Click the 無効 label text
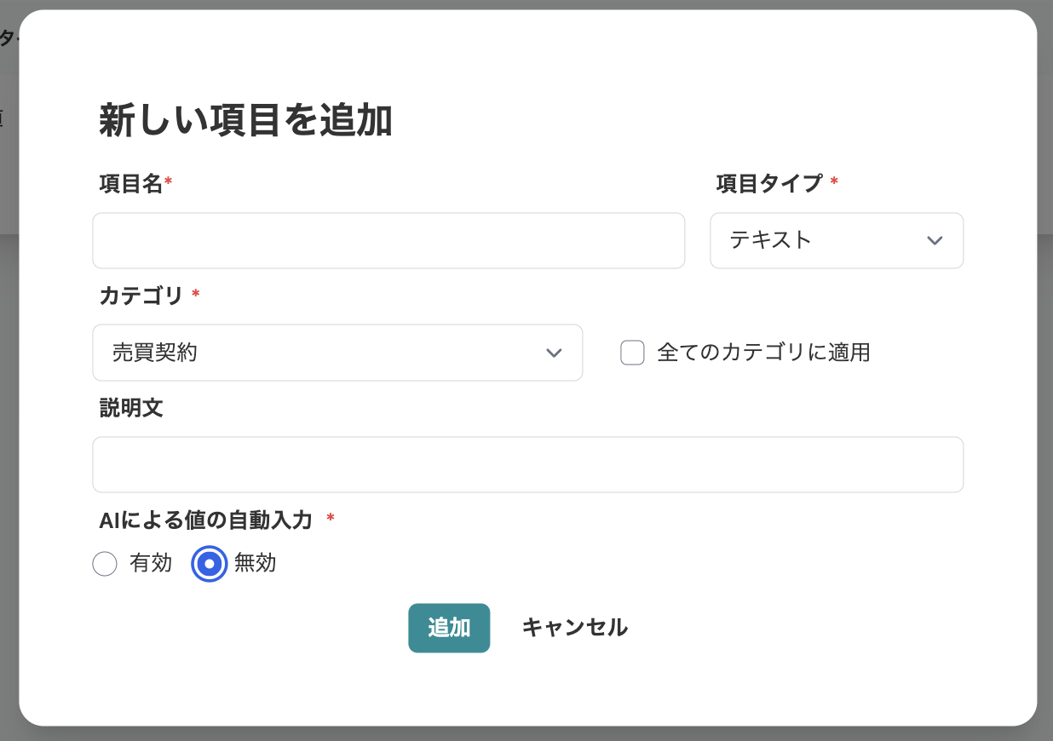 [256, 563]
